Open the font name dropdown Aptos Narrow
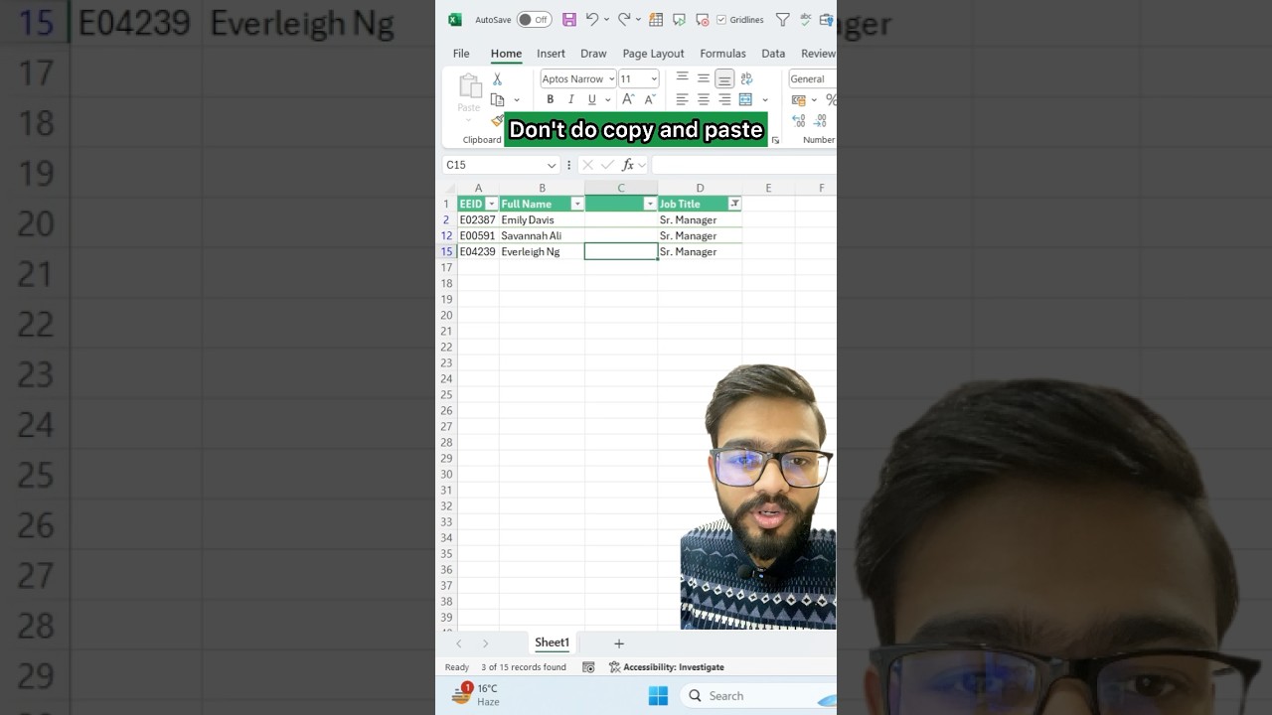 (611, 78)
